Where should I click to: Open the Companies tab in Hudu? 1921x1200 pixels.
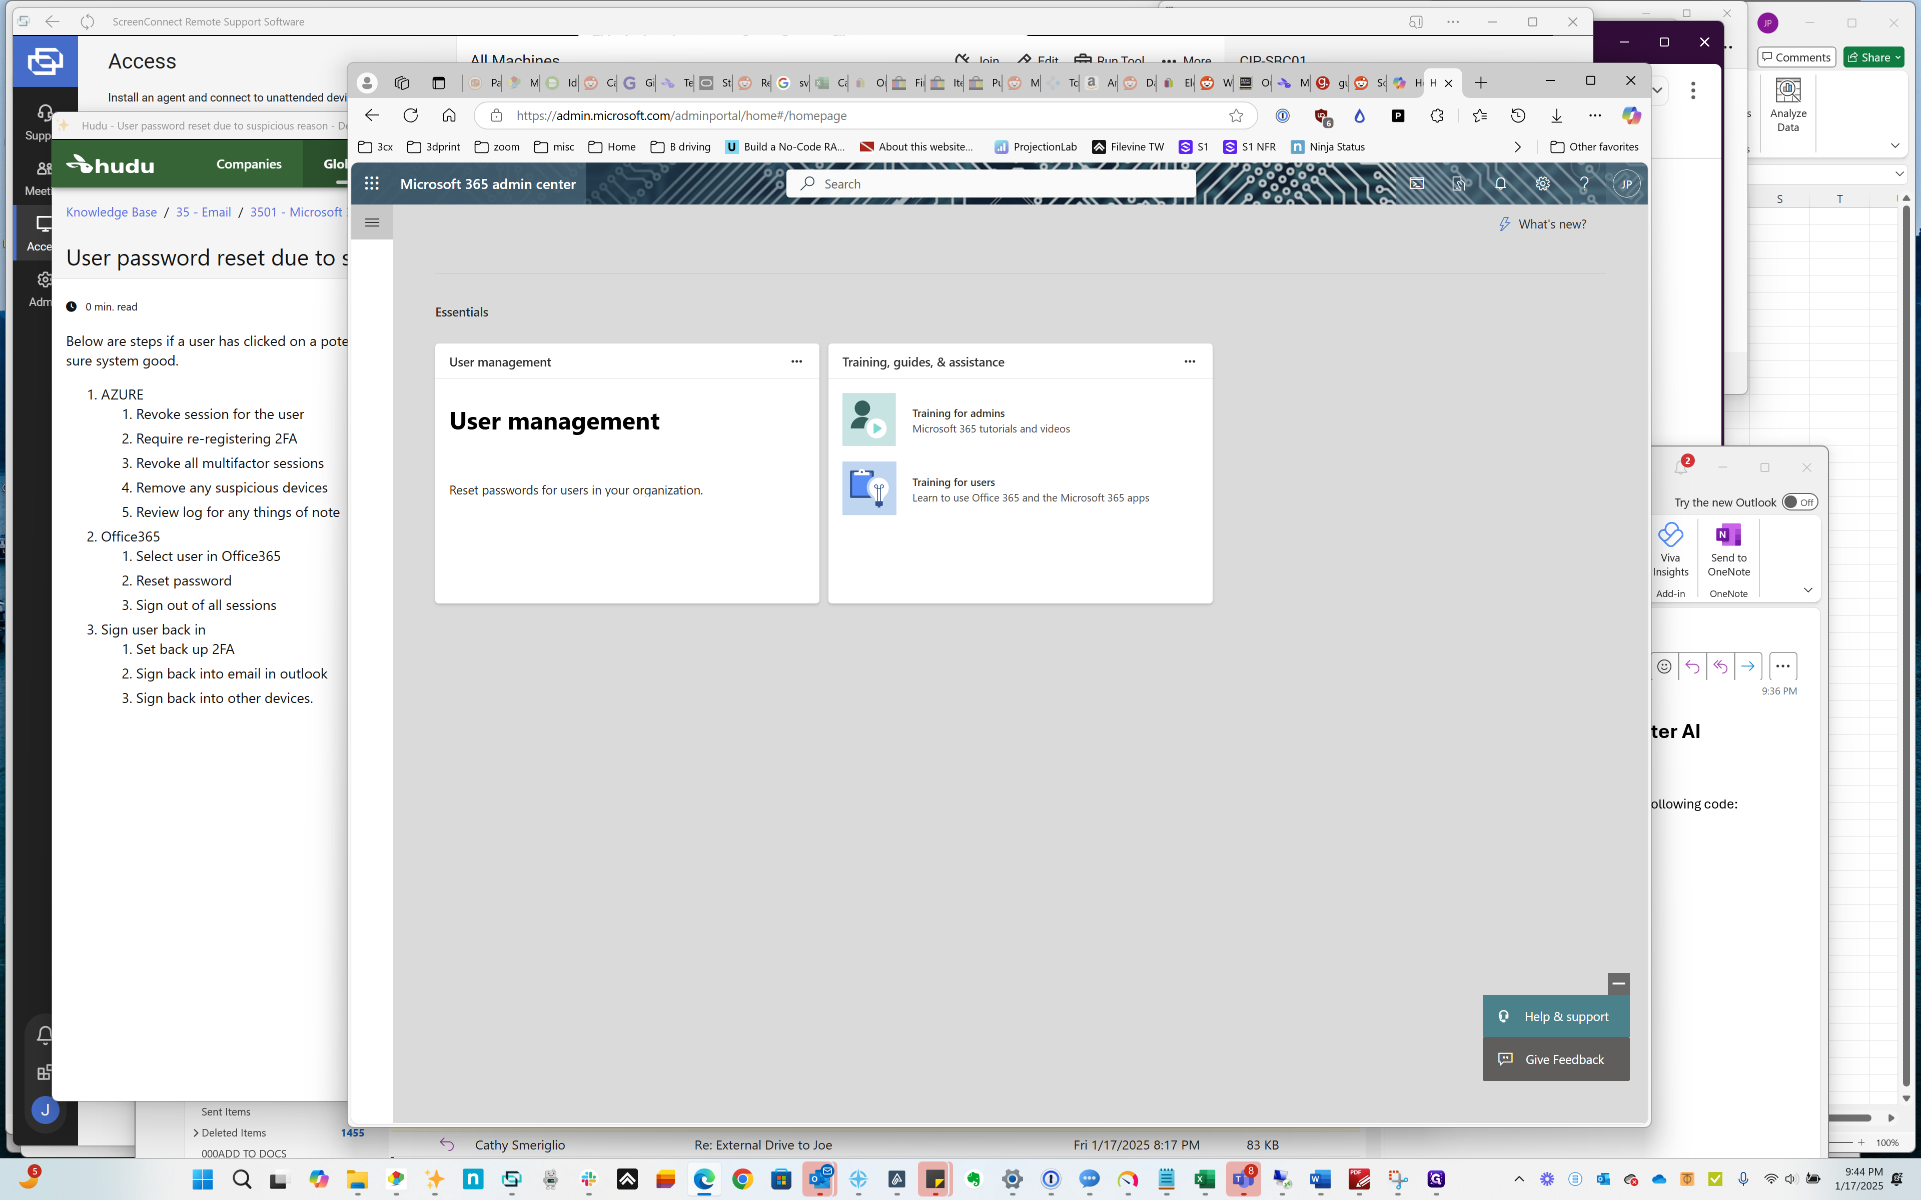[x=249, y=163]
